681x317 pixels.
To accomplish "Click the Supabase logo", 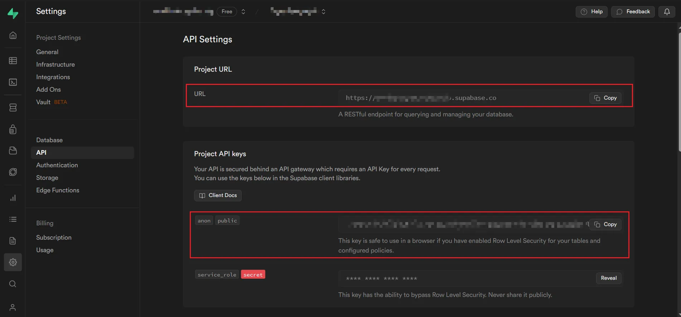I will pos(13,13).
